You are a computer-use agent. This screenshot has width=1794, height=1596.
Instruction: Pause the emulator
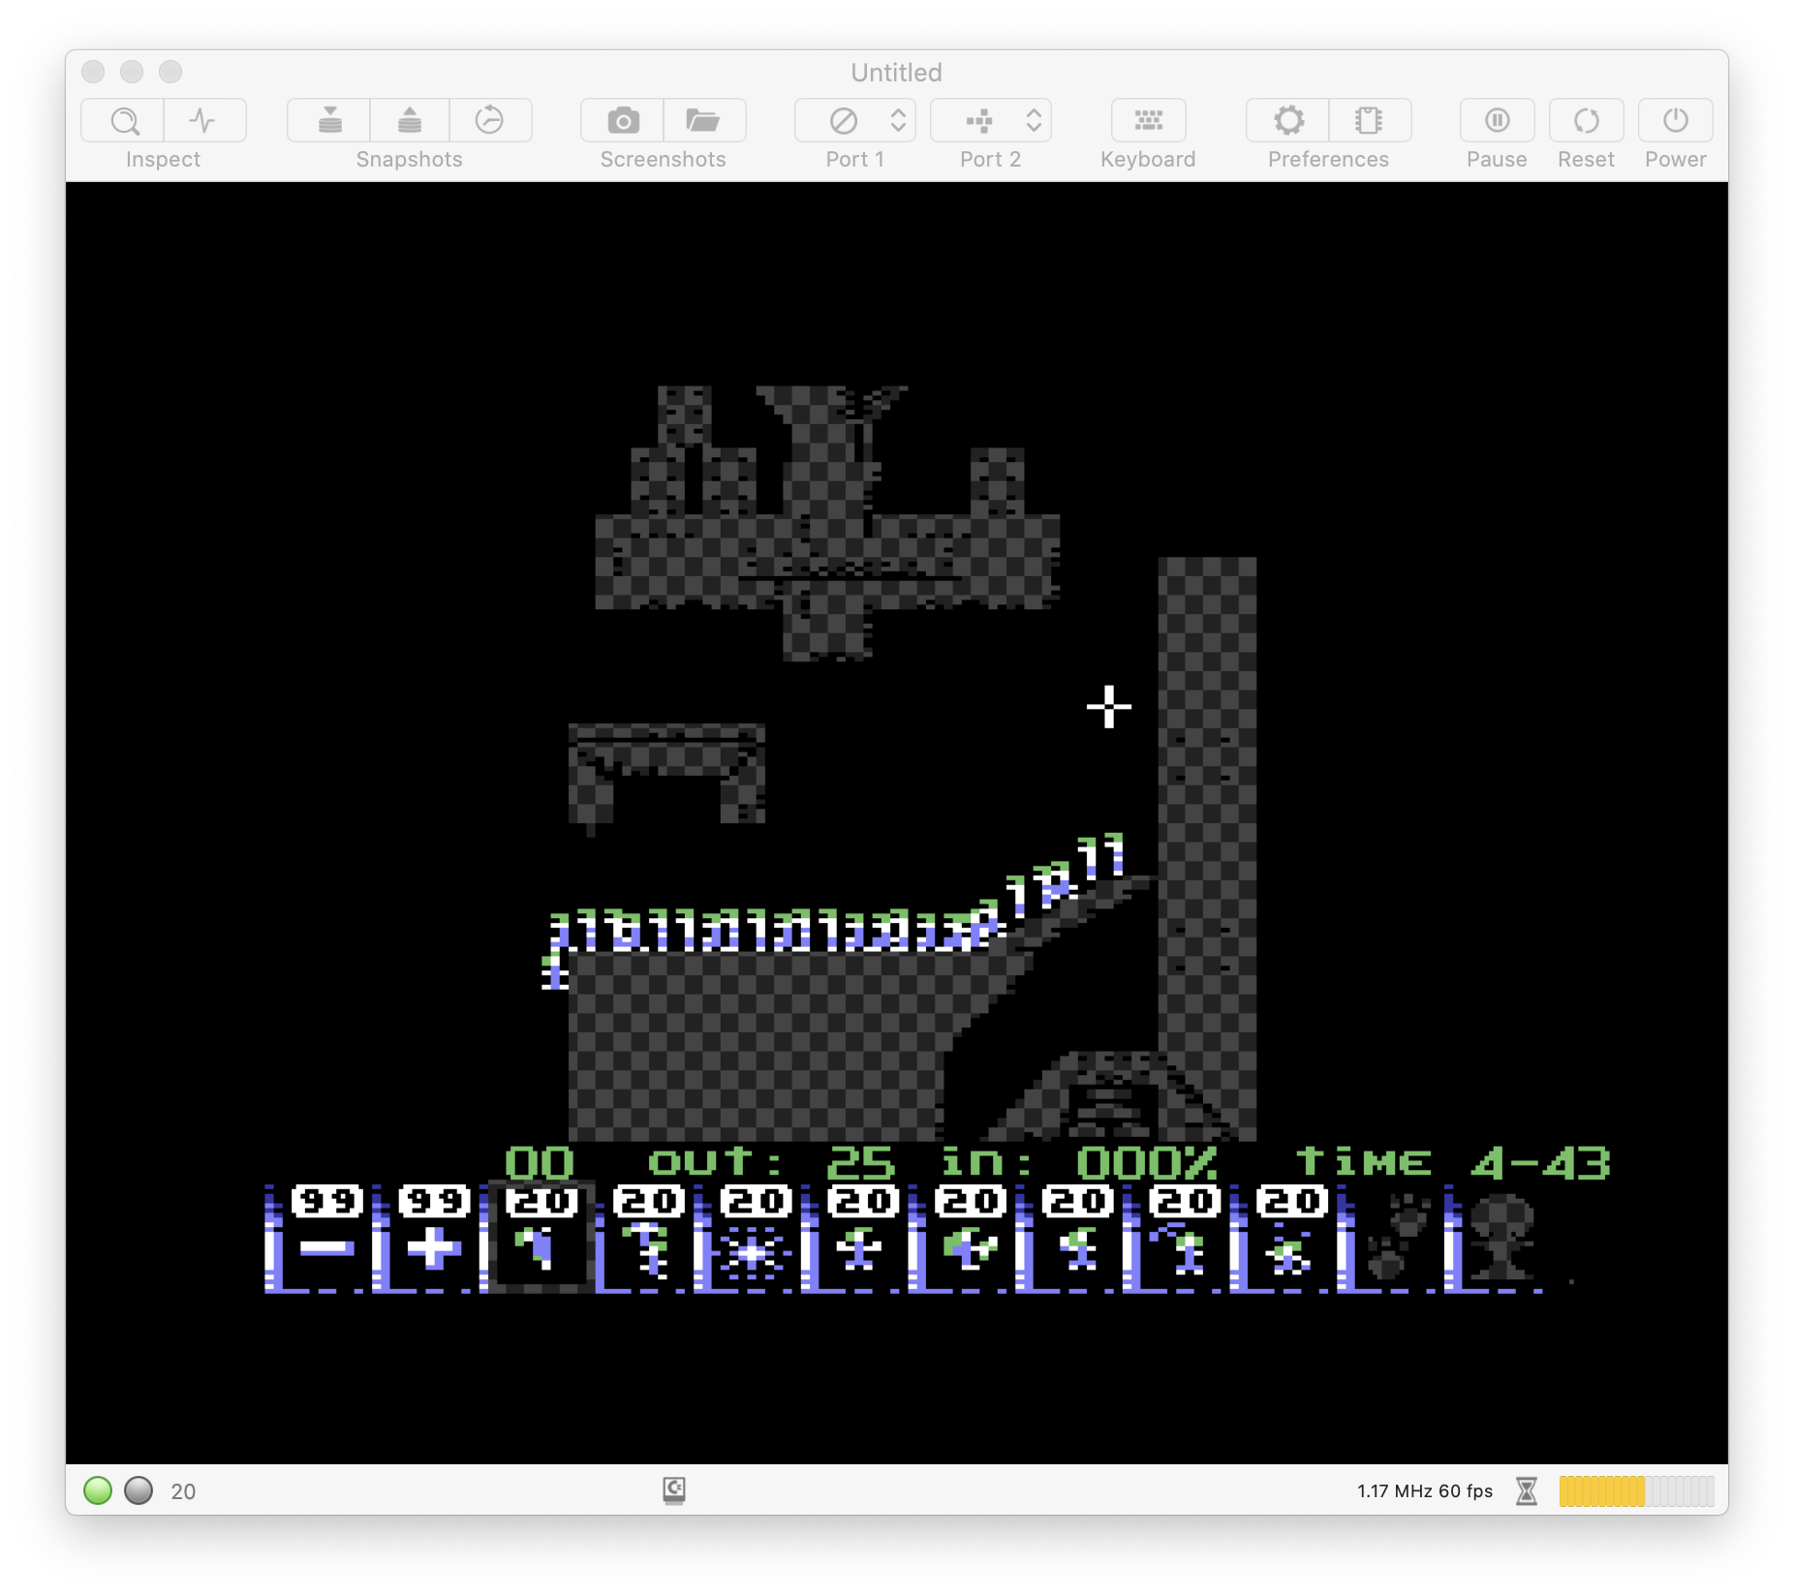coord(1498,121)
